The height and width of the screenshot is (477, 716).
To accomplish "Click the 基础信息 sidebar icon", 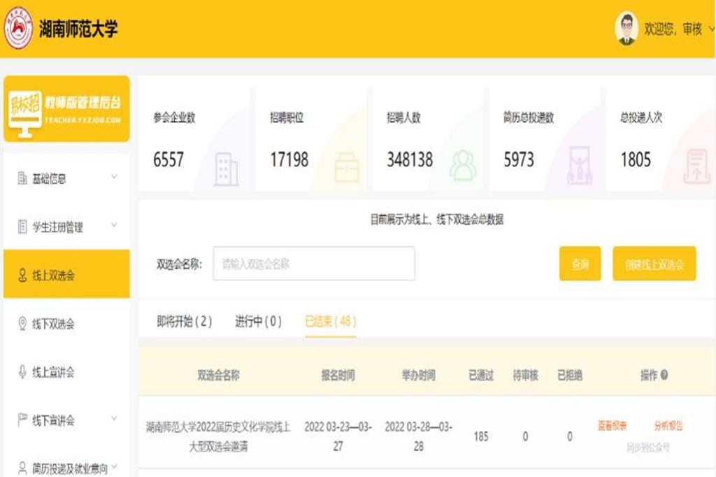I will pos(22,179).
